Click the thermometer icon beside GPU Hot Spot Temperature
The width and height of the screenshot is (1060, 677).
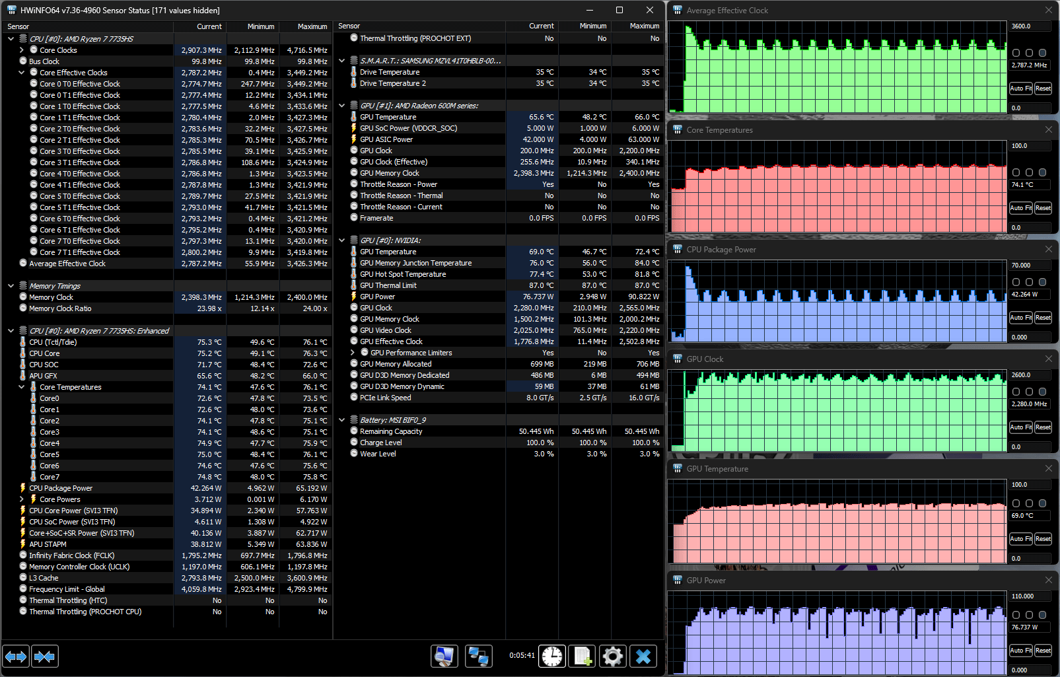click(354, 274)
